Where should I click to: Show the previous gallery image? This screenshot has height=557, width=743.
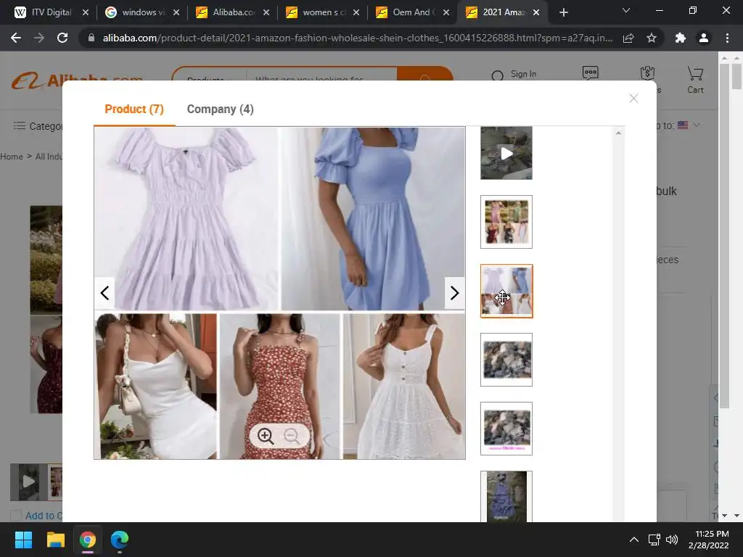[104, 293]
